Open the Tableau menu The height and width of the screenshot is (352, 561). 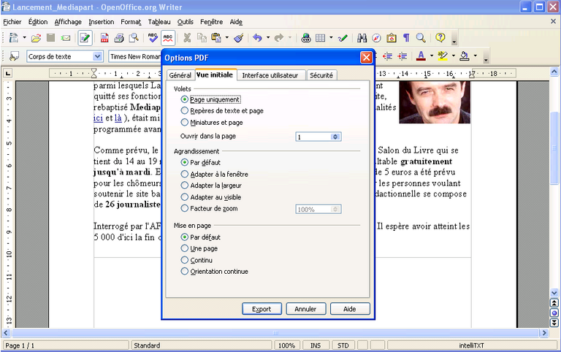pyautogui.click(x=159, y=22)
